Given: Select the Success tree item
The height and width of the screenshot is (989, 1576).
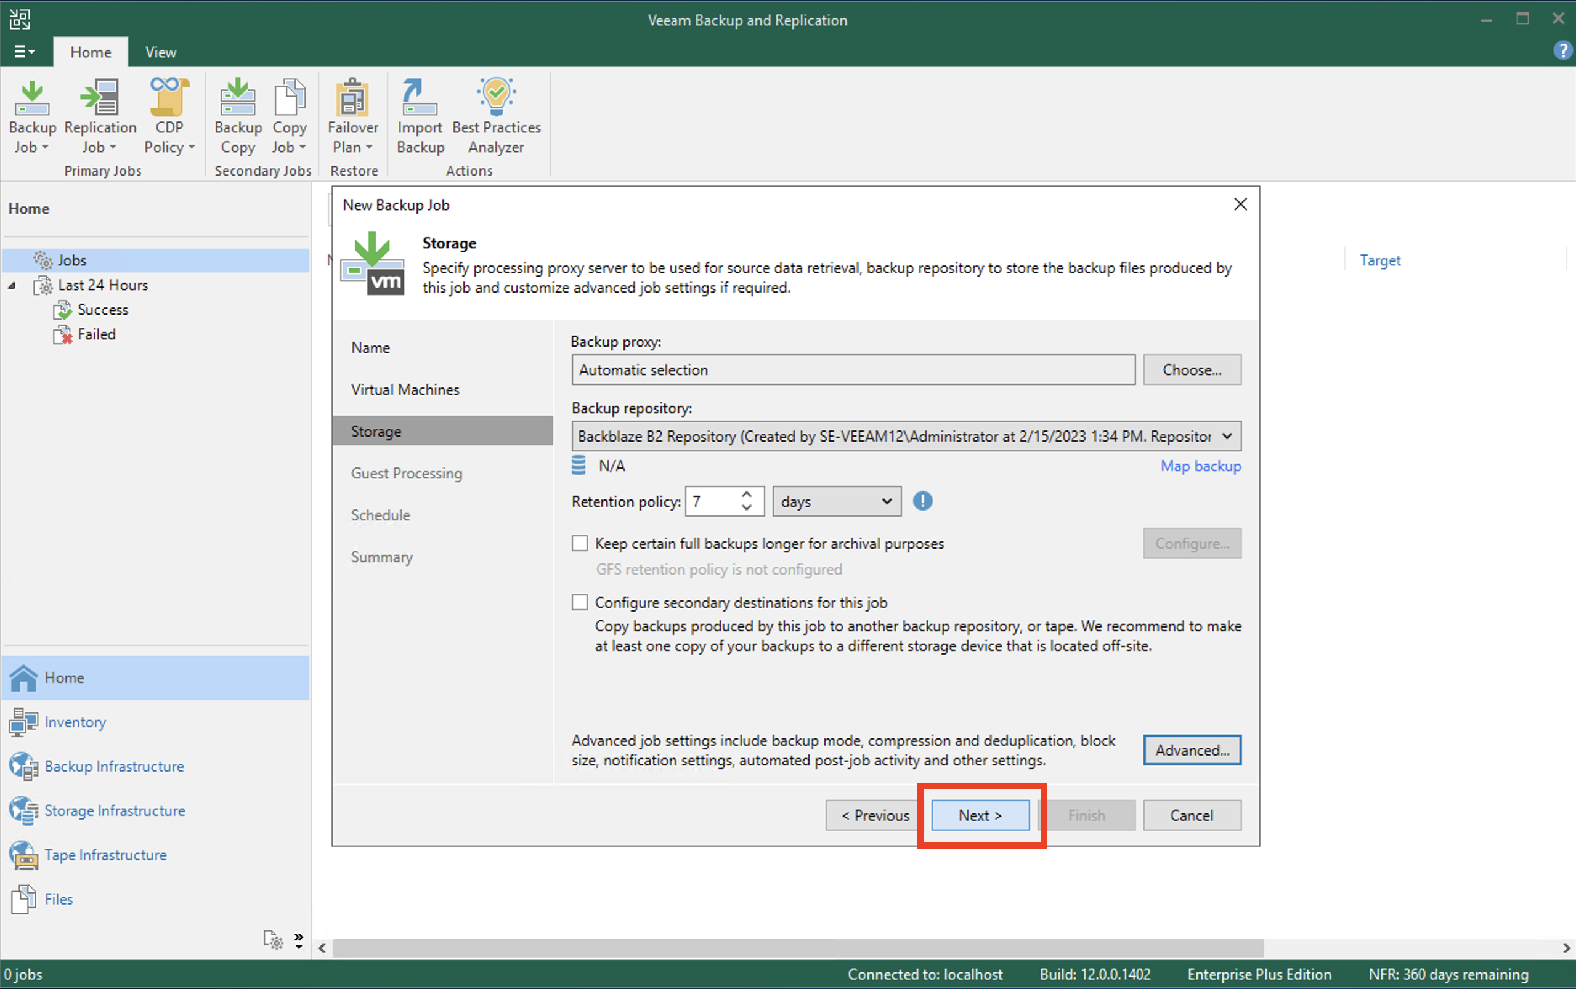Looking at the screenshot, I should pos(103,309).
